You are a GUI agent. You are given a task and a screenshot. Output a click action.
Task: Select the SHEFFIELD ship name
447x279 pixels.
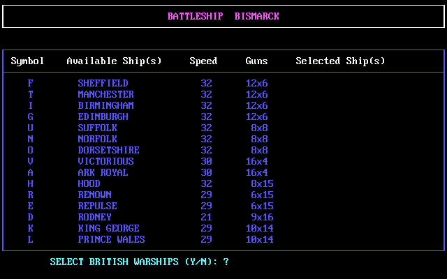coord(103,83)
